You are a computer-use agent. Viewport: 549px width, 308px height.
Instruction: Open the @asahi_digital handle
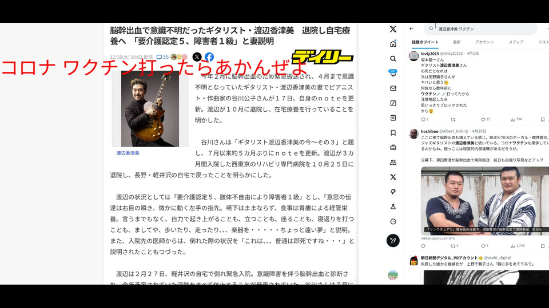click(x=497, y=258)
